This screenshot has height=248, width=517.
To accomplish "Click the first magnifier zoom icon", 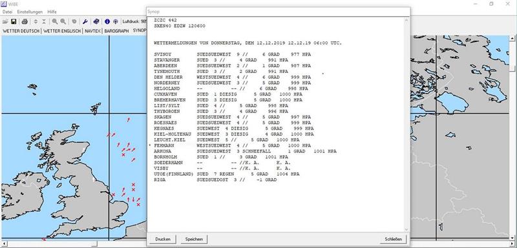I will 55,21.
